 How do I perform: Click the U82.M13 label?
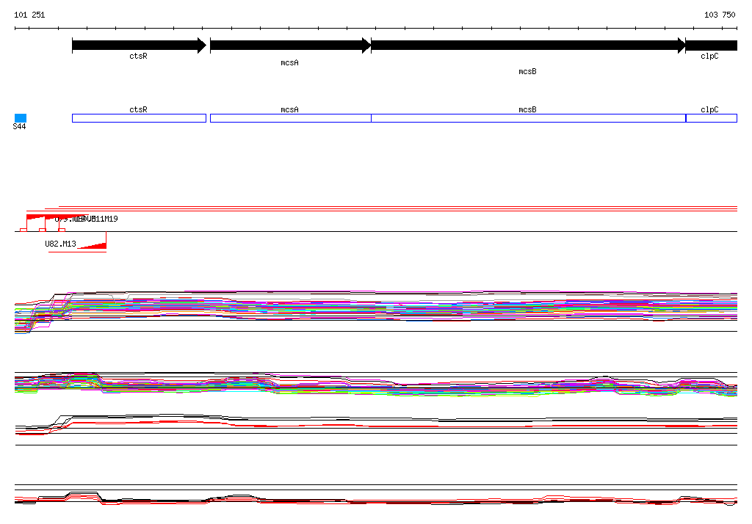point(60,244)
